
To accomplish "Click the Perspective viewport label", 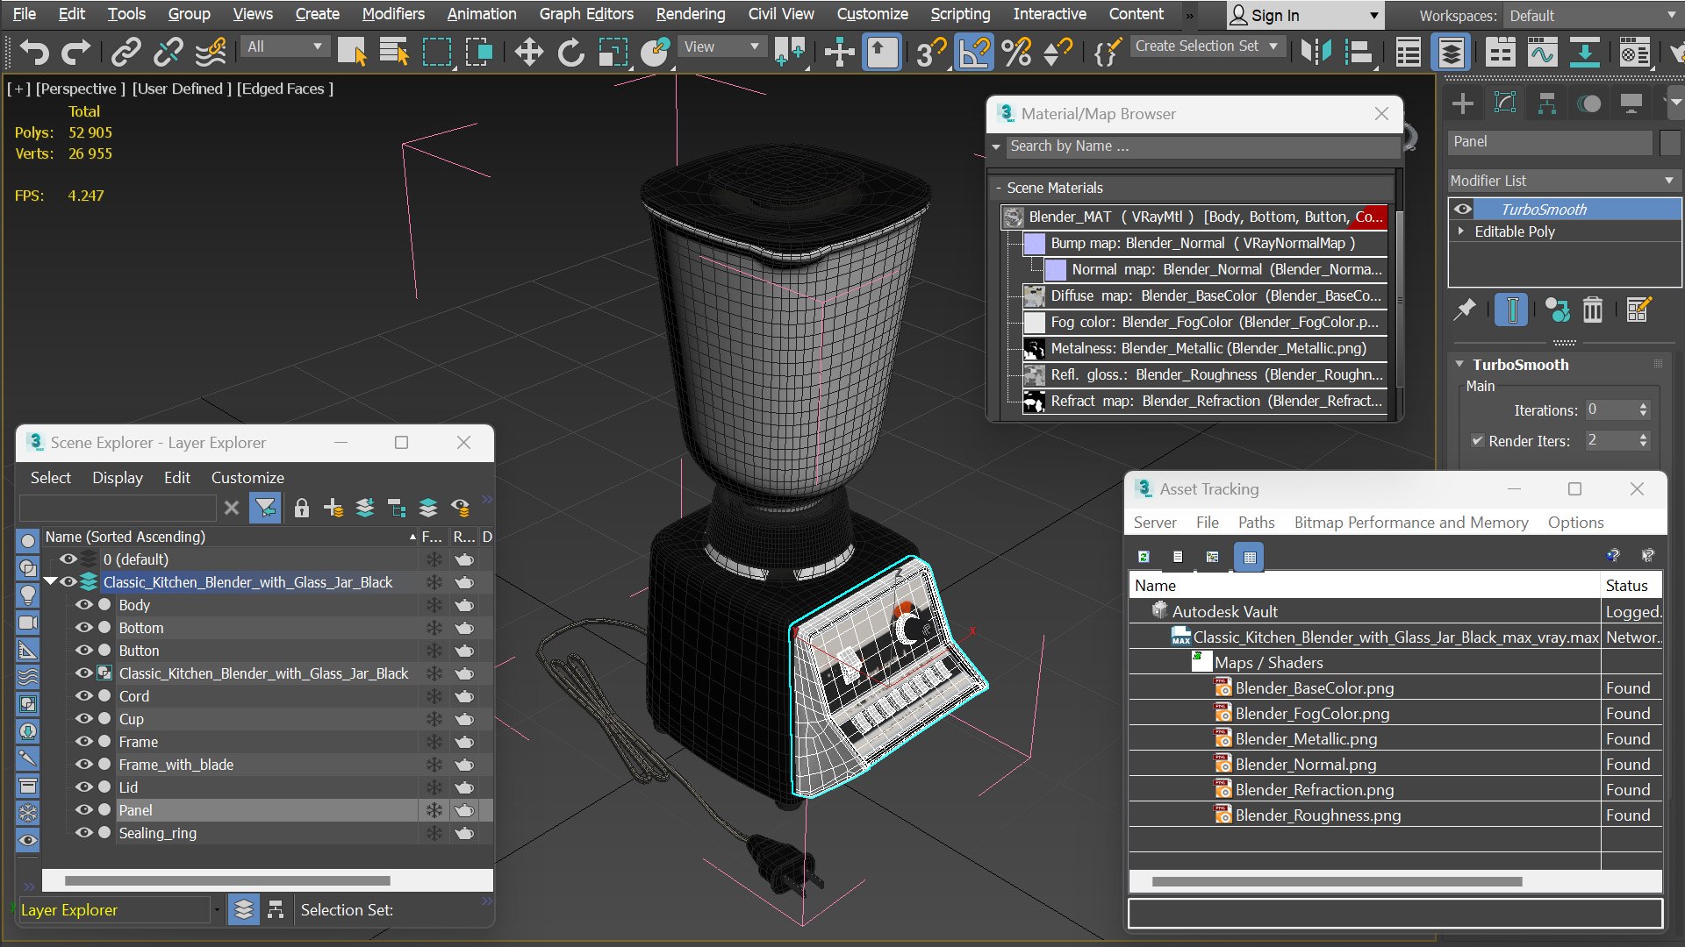I will pos(80,89).
